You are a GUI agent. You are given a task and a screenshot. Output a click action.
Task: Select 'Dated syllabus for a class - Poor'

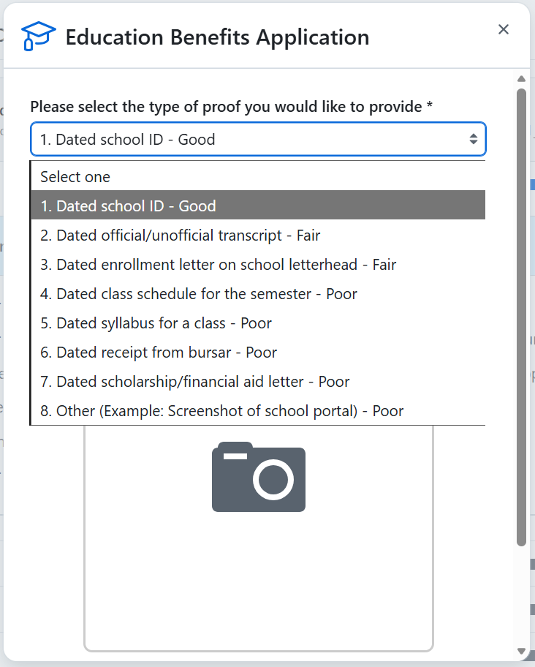click(156, 323)
